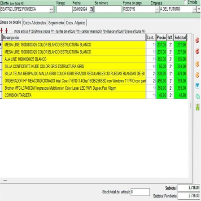Click the red add-line plus icon

(x=197, y=40)
